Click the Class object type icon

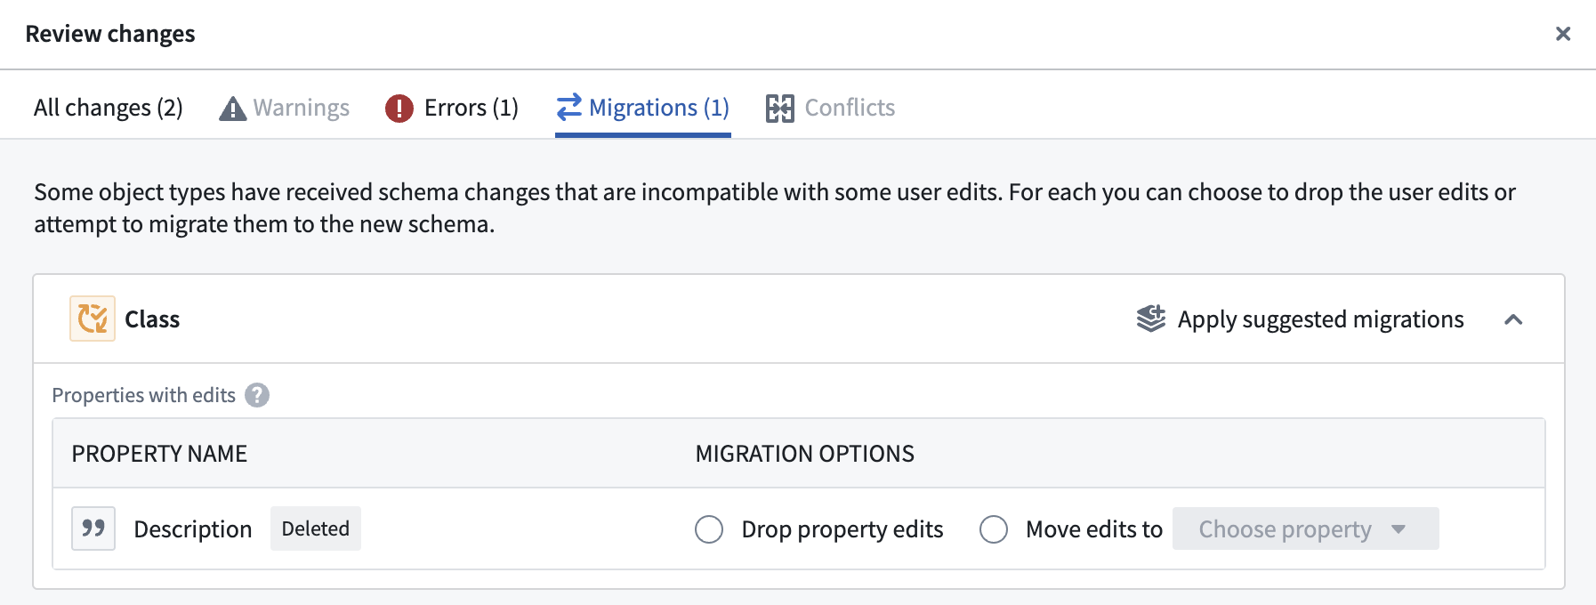tap(93, 319)
